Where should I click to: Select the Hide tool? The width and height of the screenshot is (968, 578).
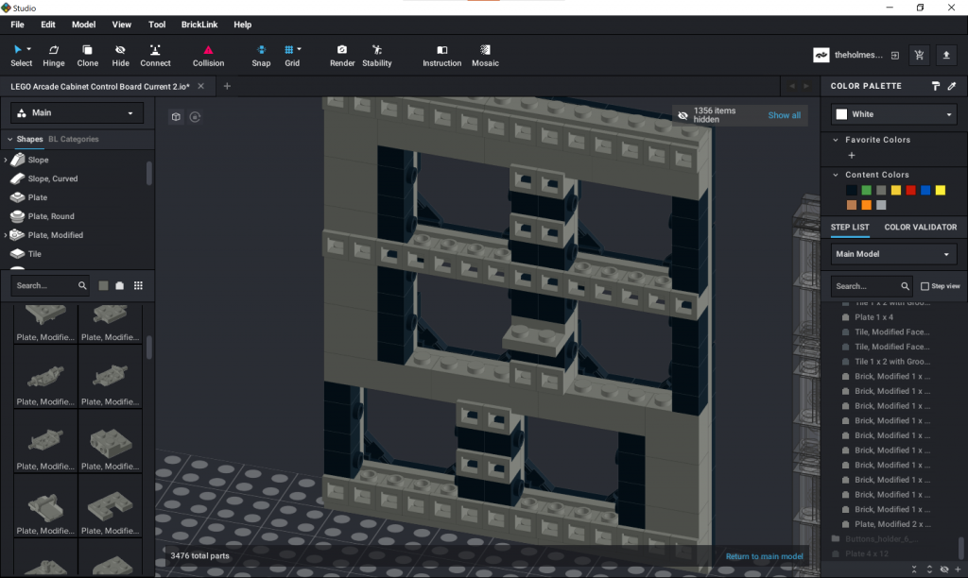[120, 54]
